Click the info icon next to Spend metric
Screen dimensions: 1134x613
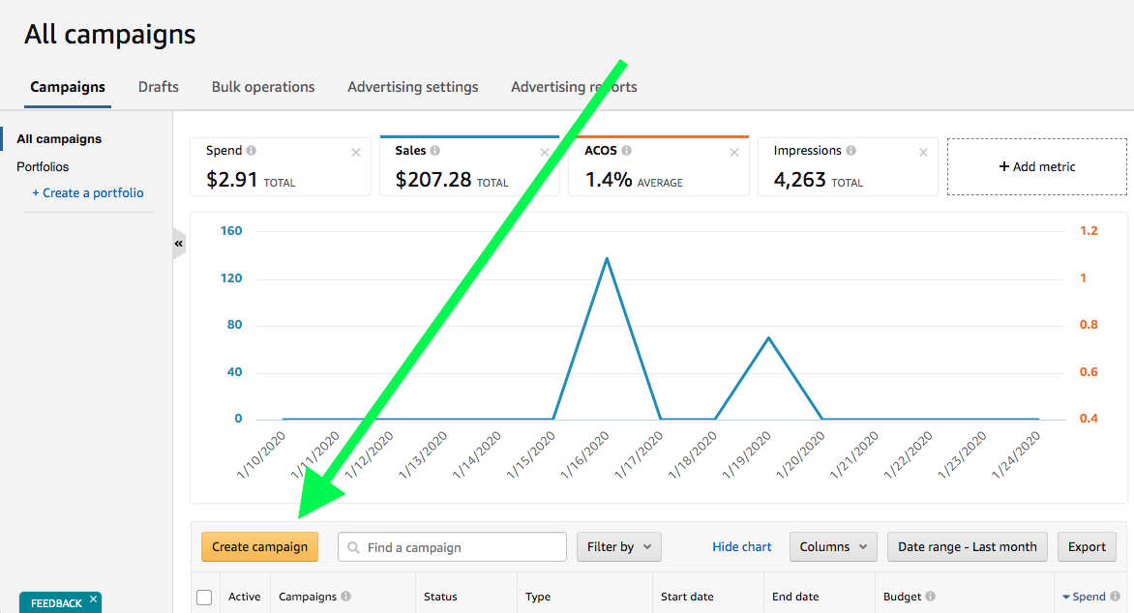click(x=252, y=151)
